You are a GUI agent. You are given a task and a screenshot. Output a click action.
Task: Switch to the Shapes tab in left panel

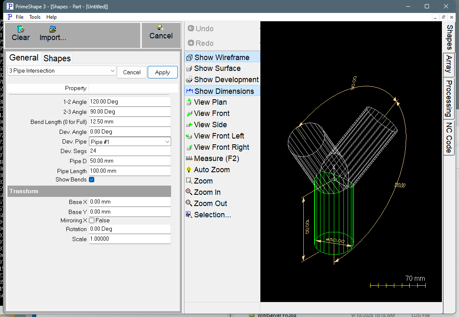tap(57, 58)
